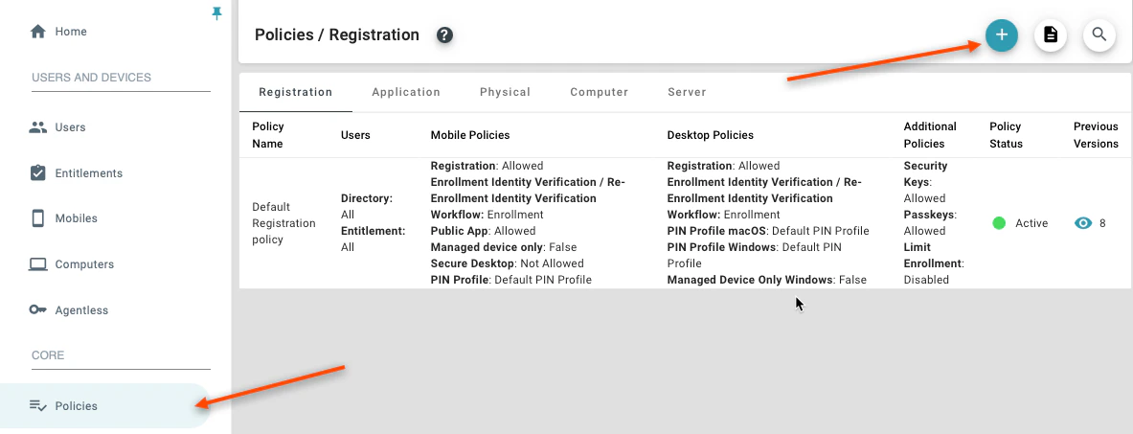Click the Home house icon

pos(38,32)
